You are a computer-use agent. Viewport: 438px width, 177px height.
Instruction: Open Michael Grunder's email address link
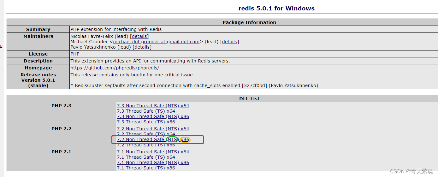[156, 42]
